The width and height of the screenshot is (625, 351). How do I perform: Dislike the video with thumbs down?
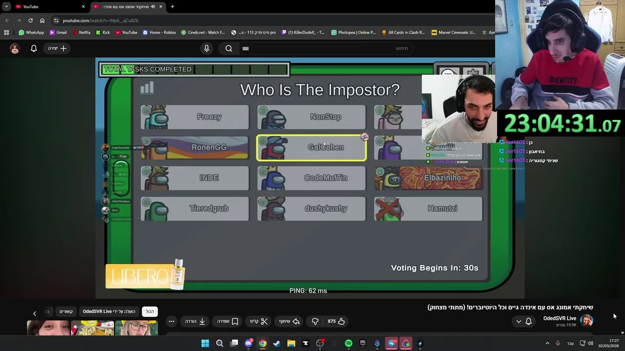click(x=315, y=321)
